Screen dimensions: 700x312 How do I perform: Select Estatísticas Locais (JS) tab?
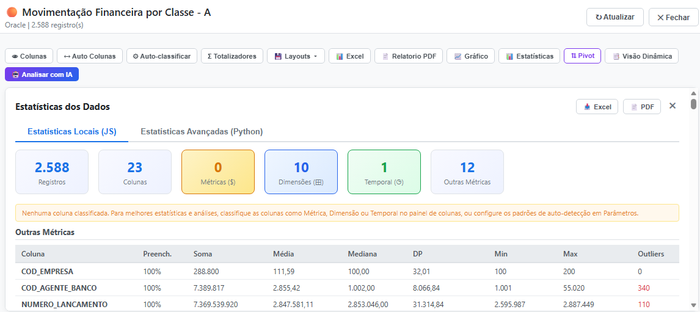pyautogui.click(x=72, y=131)
